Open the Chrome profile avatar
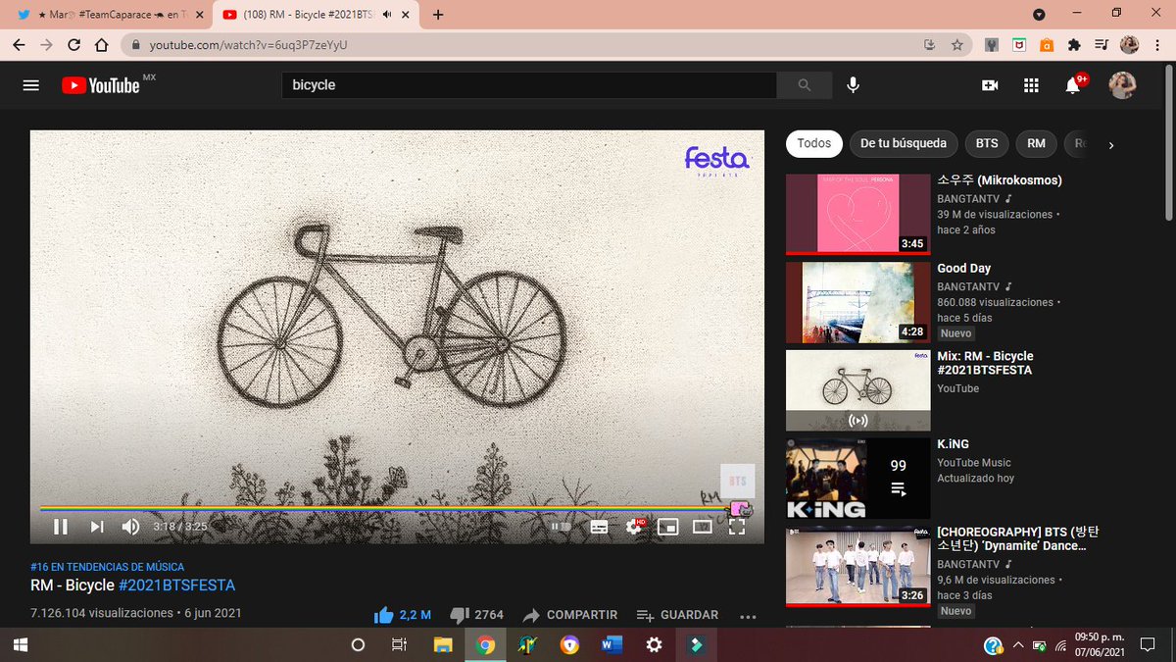The width and height of the screenshot is (1176, 662). pos(1129,45)
